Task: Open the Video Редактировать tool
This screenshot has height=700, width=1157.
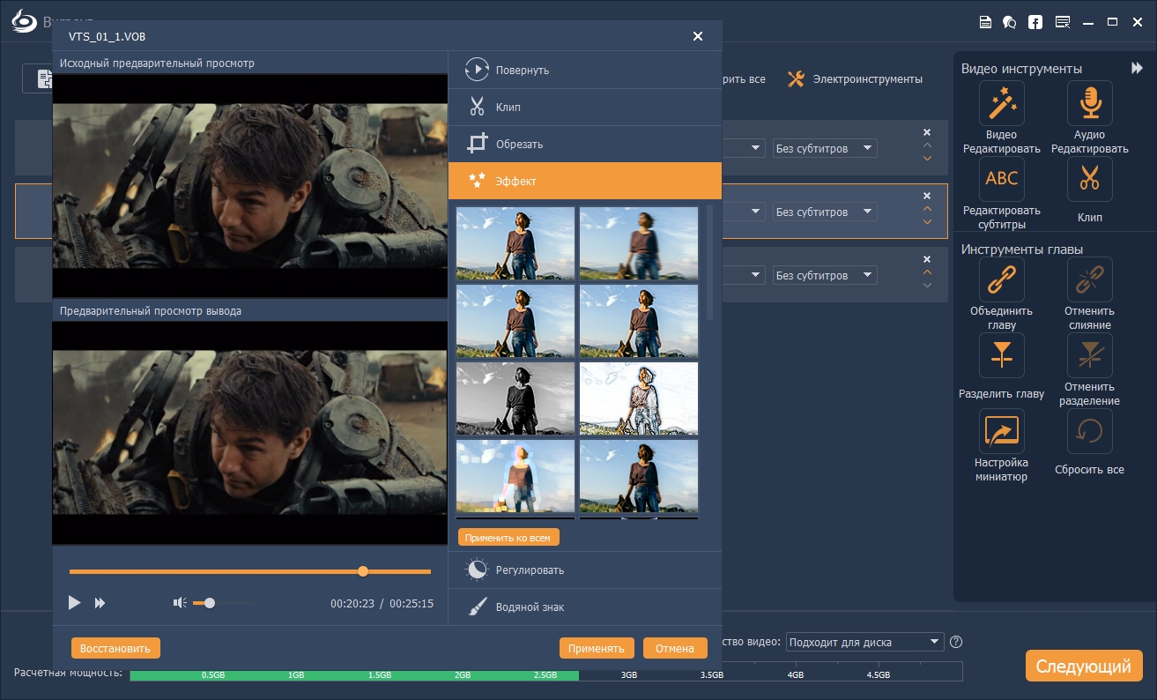Action: tap(1001, 104)
